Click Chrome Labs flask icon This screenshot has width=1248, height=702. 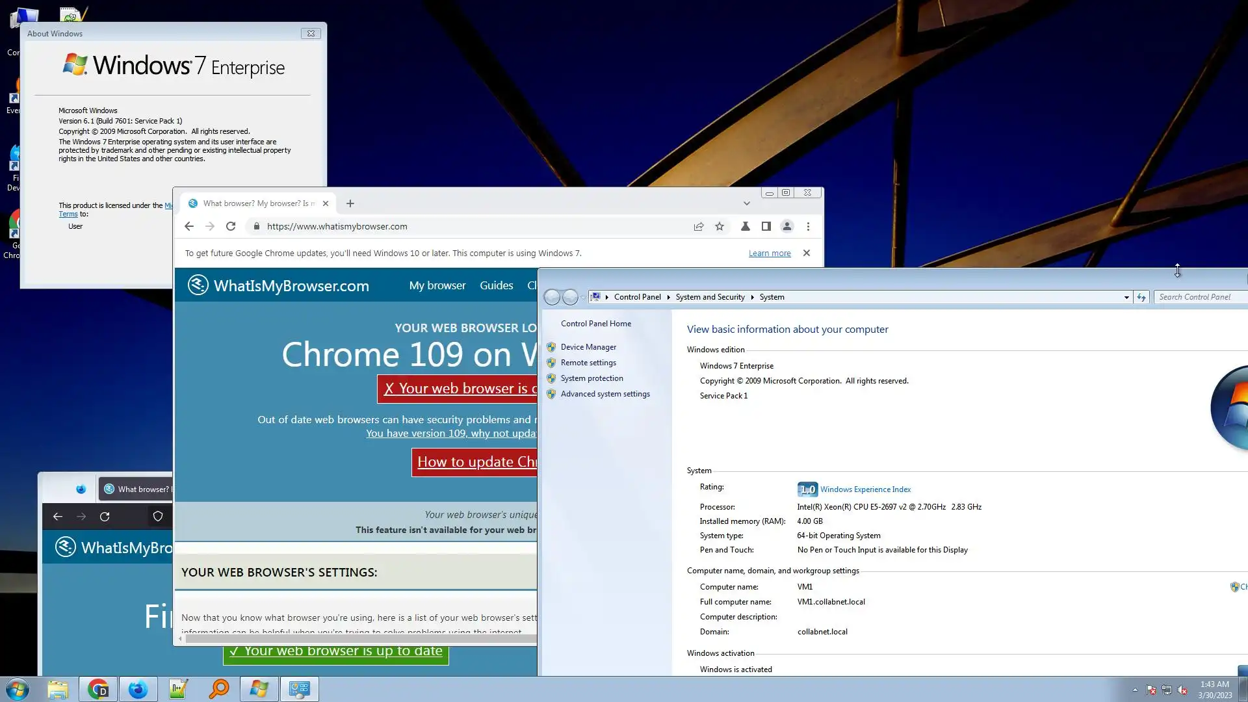point(746,226)
